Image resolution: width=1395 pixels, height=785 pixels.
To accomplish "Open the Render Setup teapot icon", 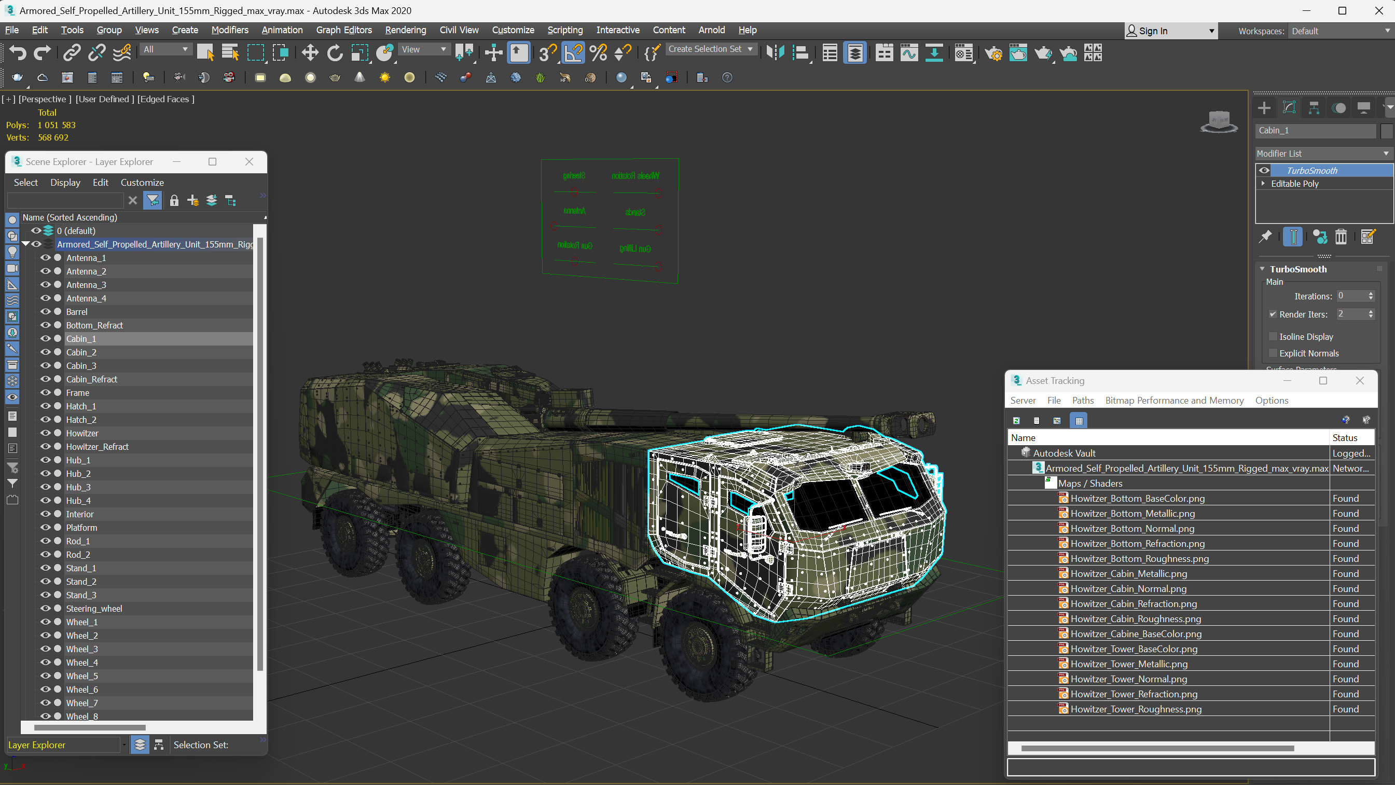I will 992,52.
